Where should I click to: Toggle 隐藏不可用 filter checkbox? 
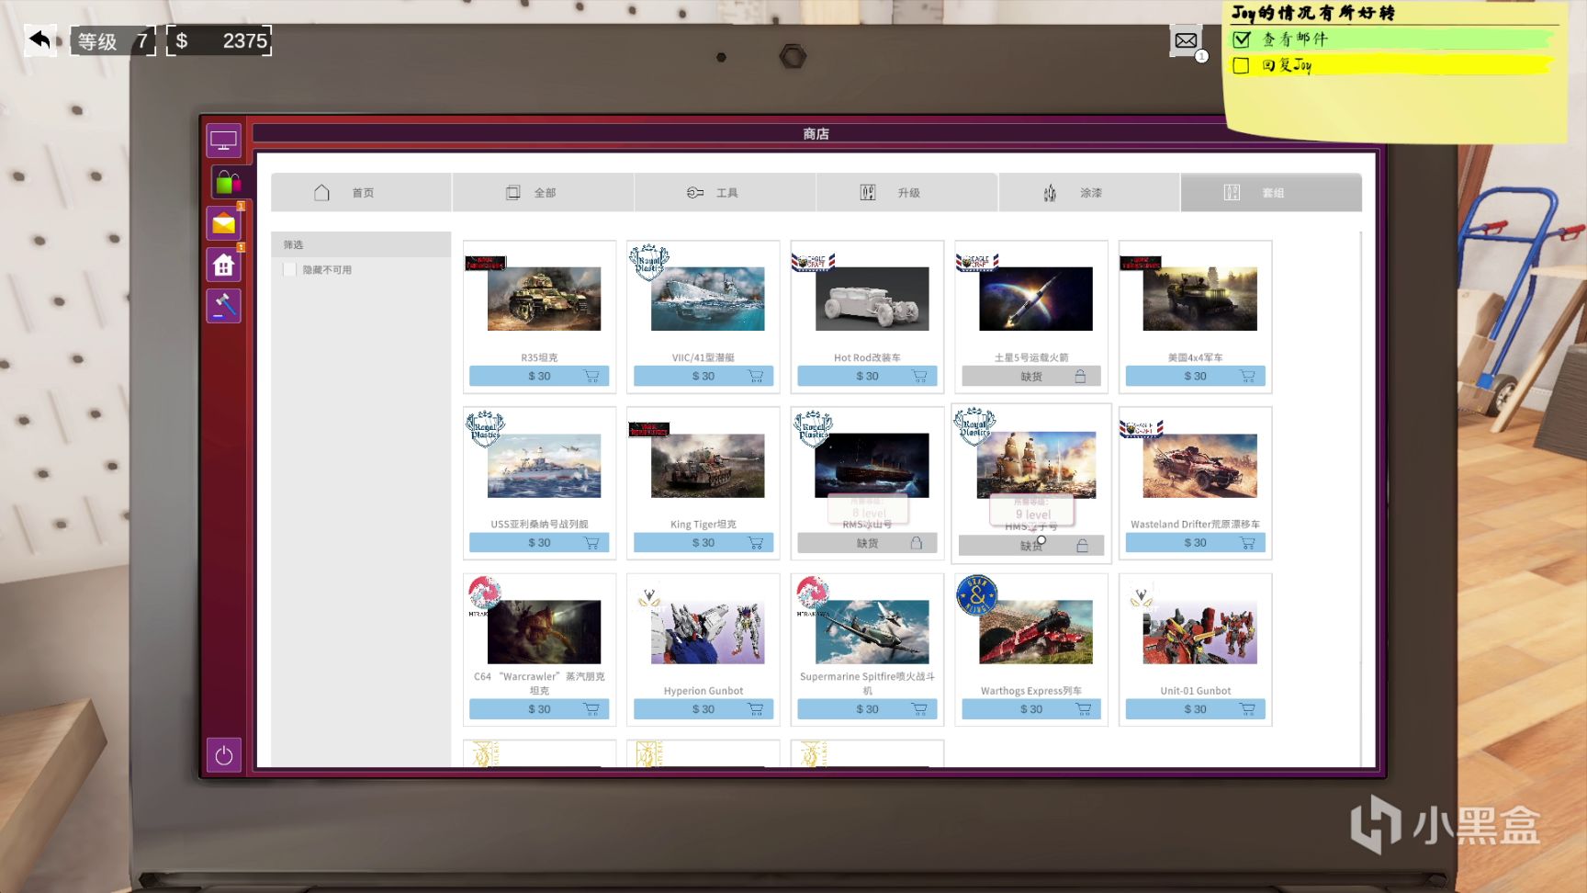pos(290,269)
